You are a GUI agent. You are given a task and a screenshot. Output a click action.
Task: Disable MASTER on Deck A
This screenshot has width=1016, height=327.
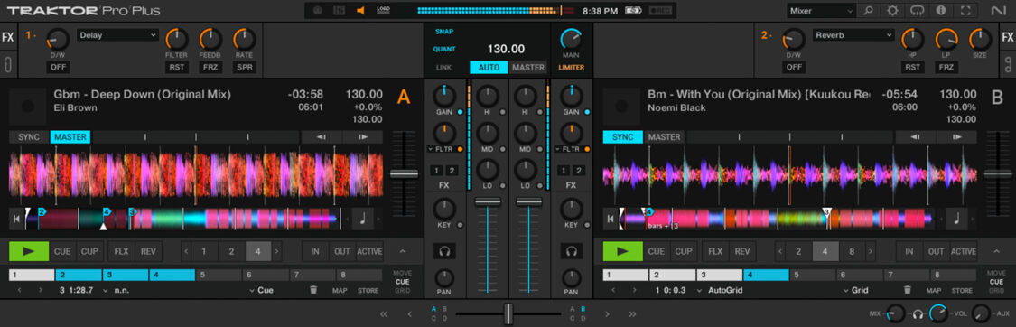(70, 137)
